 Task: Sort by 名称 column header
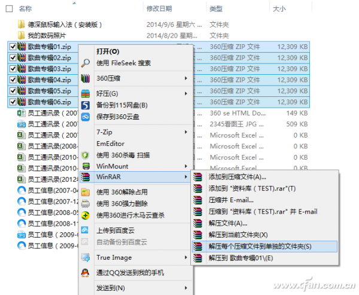point(25,9)
